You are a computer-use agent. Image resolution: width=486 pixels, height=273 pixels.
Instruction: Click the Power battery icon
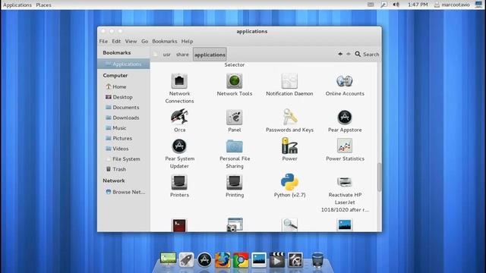tap(289, 146)
